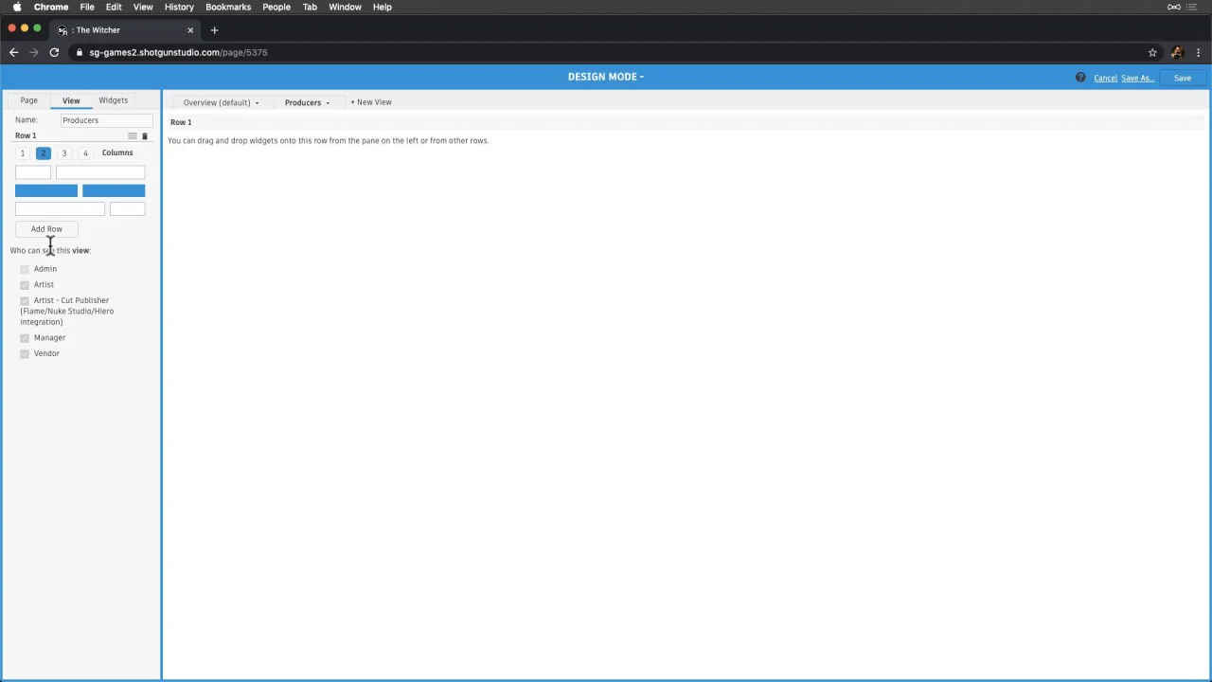
Task: Bookmark this page with the star icon
Action: click(1152, 52)
